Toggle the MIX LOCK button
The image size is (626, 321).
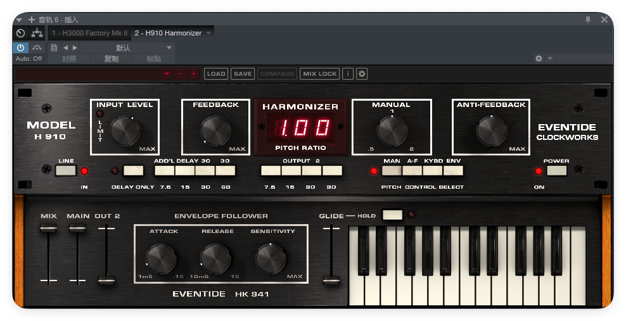point(320,74)
